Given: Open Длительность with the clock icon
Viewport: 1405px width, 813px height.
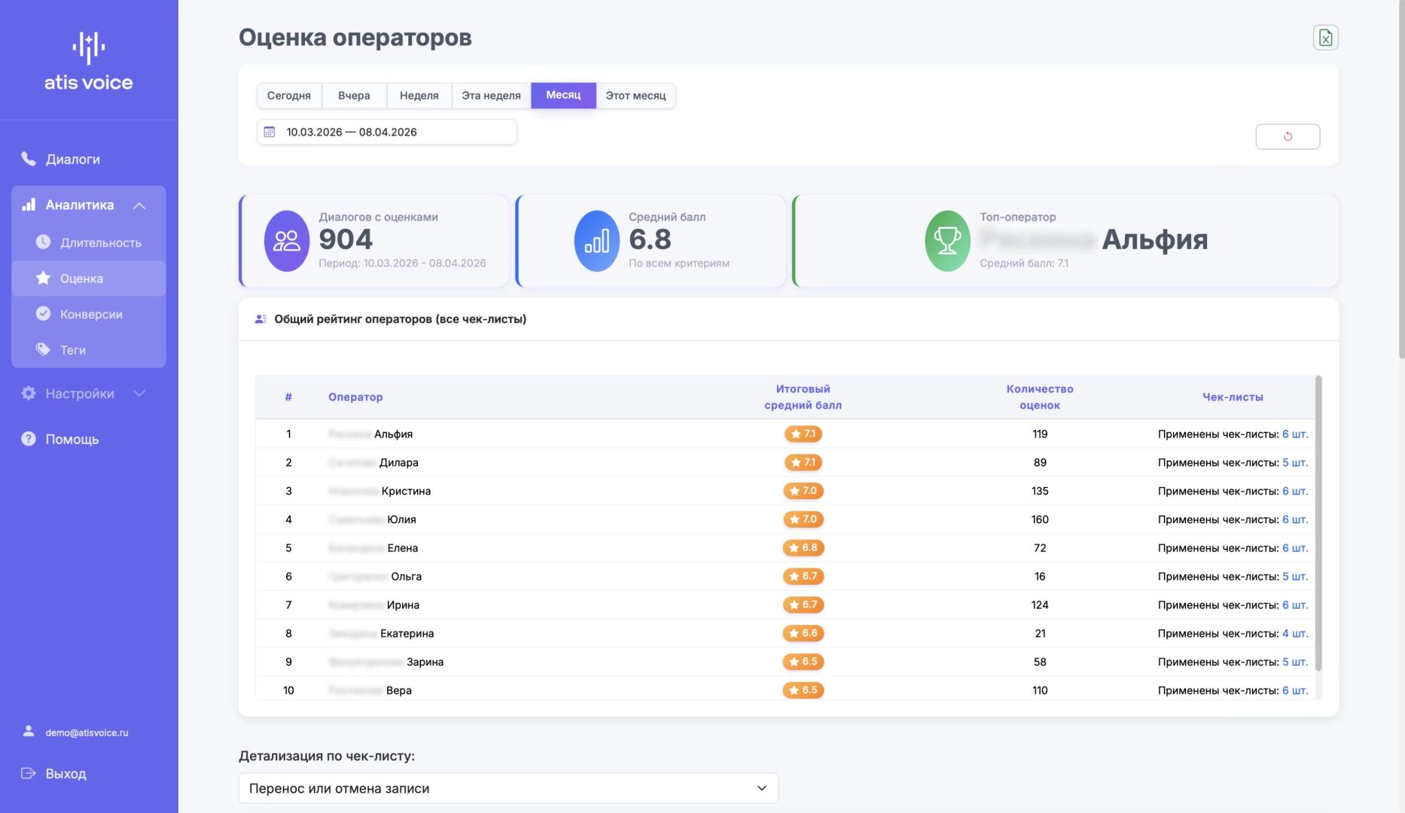Looking at the screenshot, I should (x=44, y=242).
